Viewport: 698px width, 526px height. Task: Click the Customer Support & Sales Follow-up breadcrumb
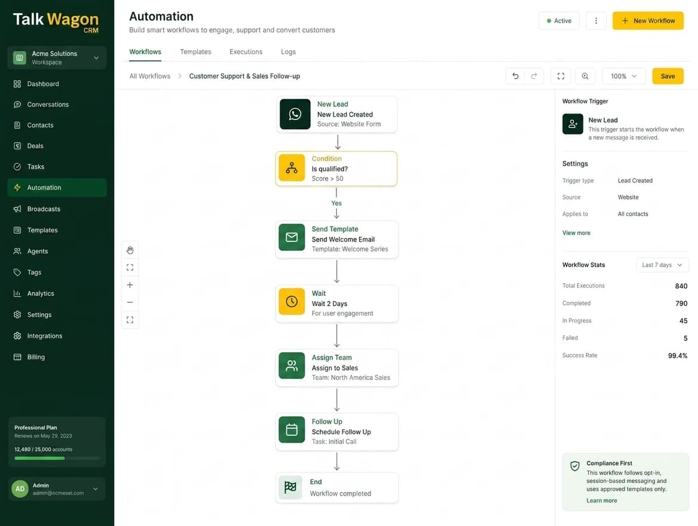244,76
